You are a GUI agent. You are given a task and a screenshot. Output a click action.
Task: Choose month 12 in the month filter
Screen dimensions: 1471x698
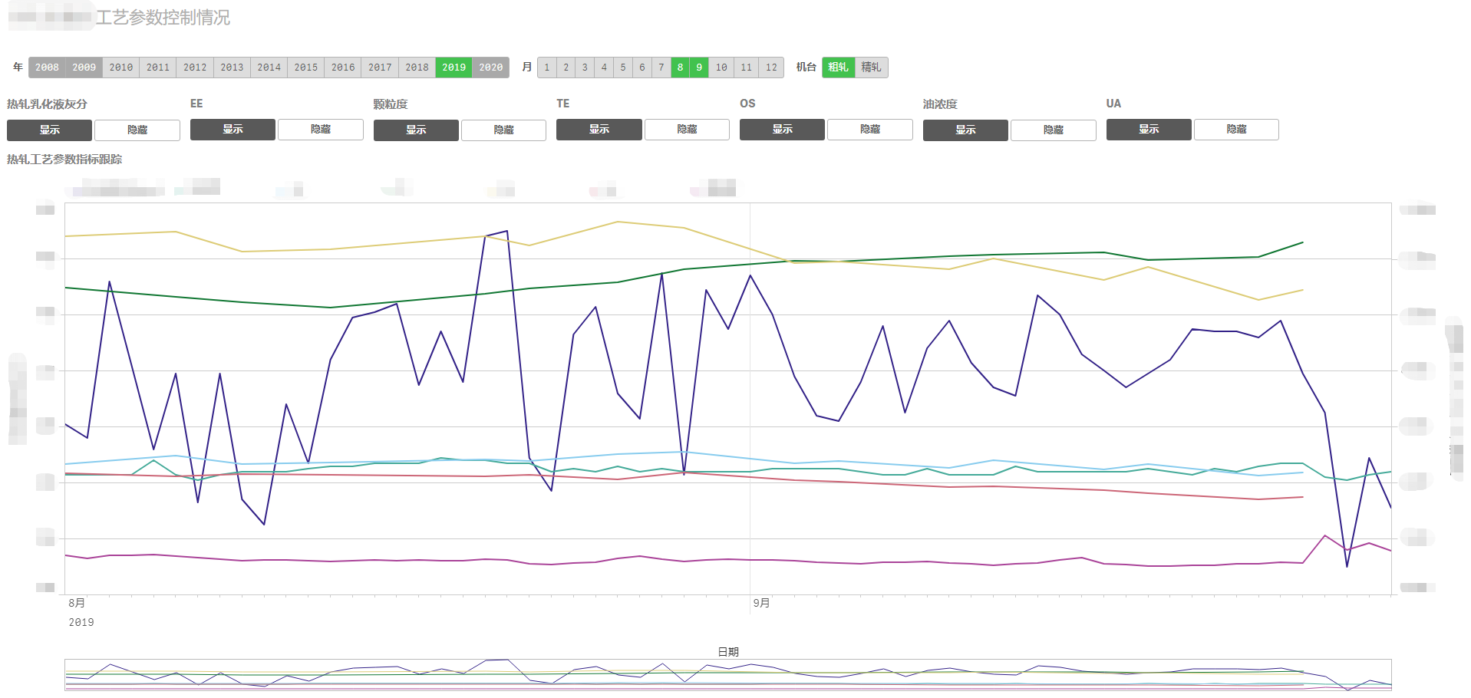(771, 67)
